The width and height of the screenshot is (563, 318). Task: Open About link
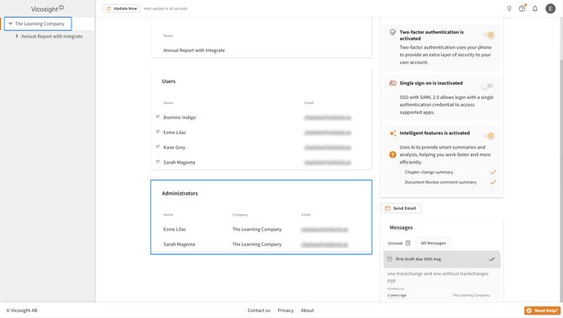(308, 310)
